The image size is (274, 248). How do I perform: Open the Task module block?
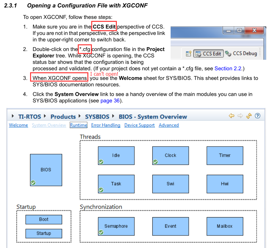pos(116,184)
